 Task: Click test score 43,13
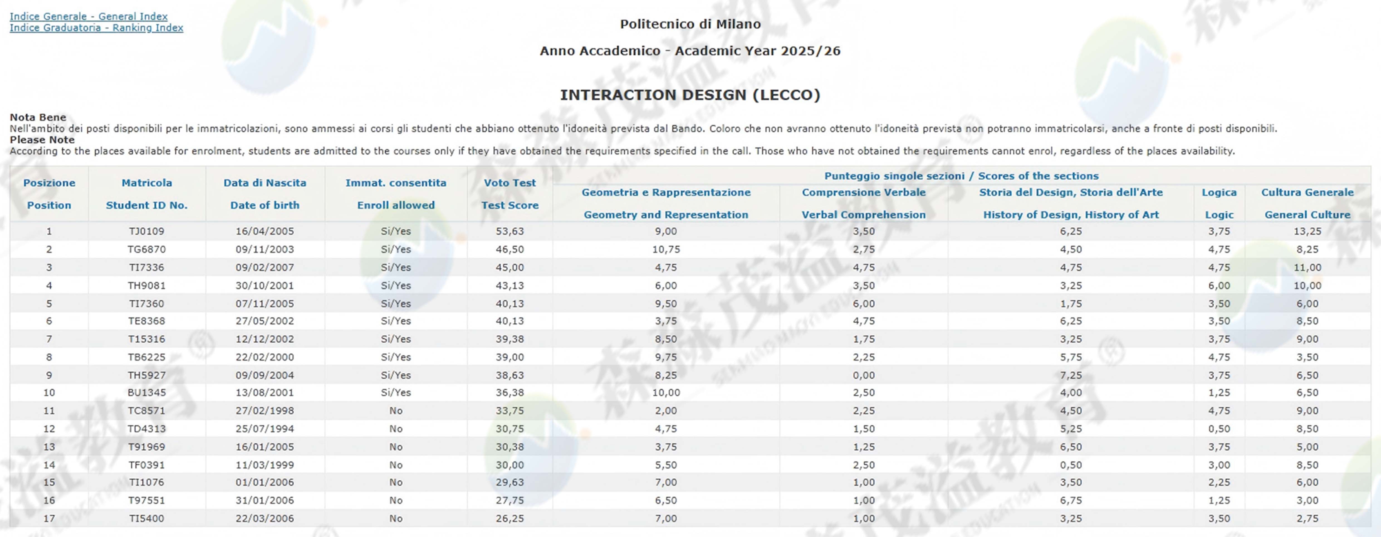point(510,286)
